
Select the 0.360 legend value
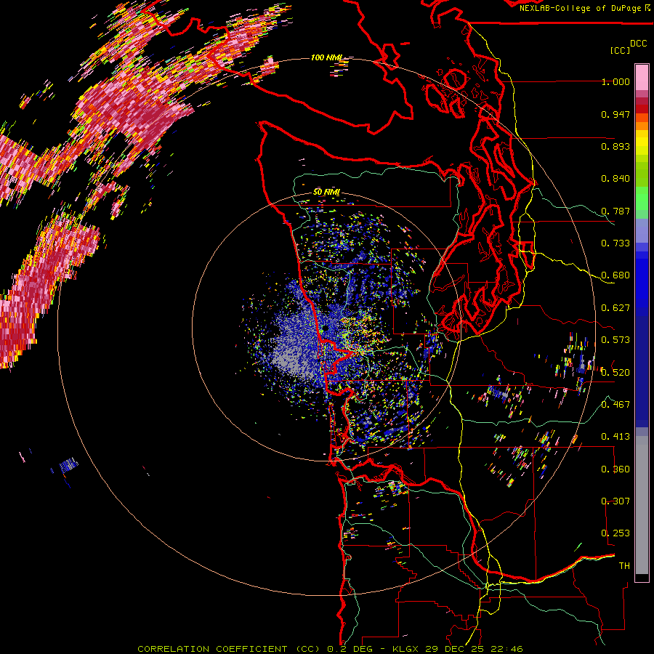click(615, 469)
